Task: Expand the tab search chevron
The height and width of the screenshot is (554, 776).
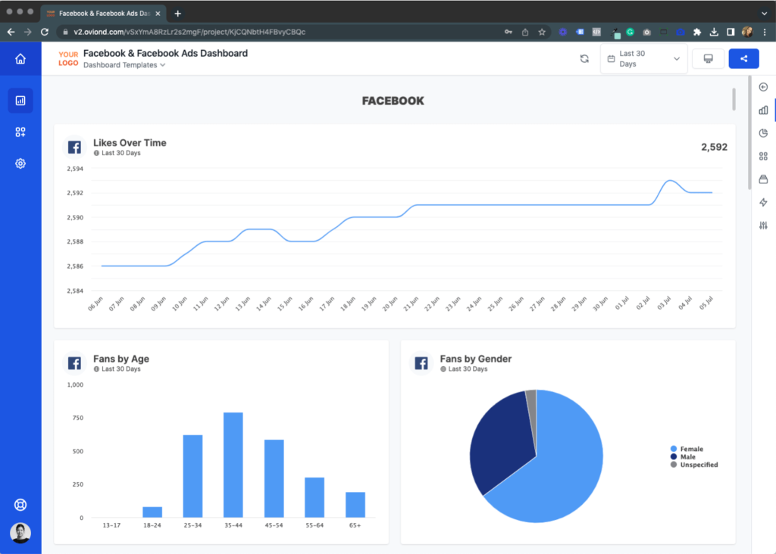Action: click(x=764, y=14)
